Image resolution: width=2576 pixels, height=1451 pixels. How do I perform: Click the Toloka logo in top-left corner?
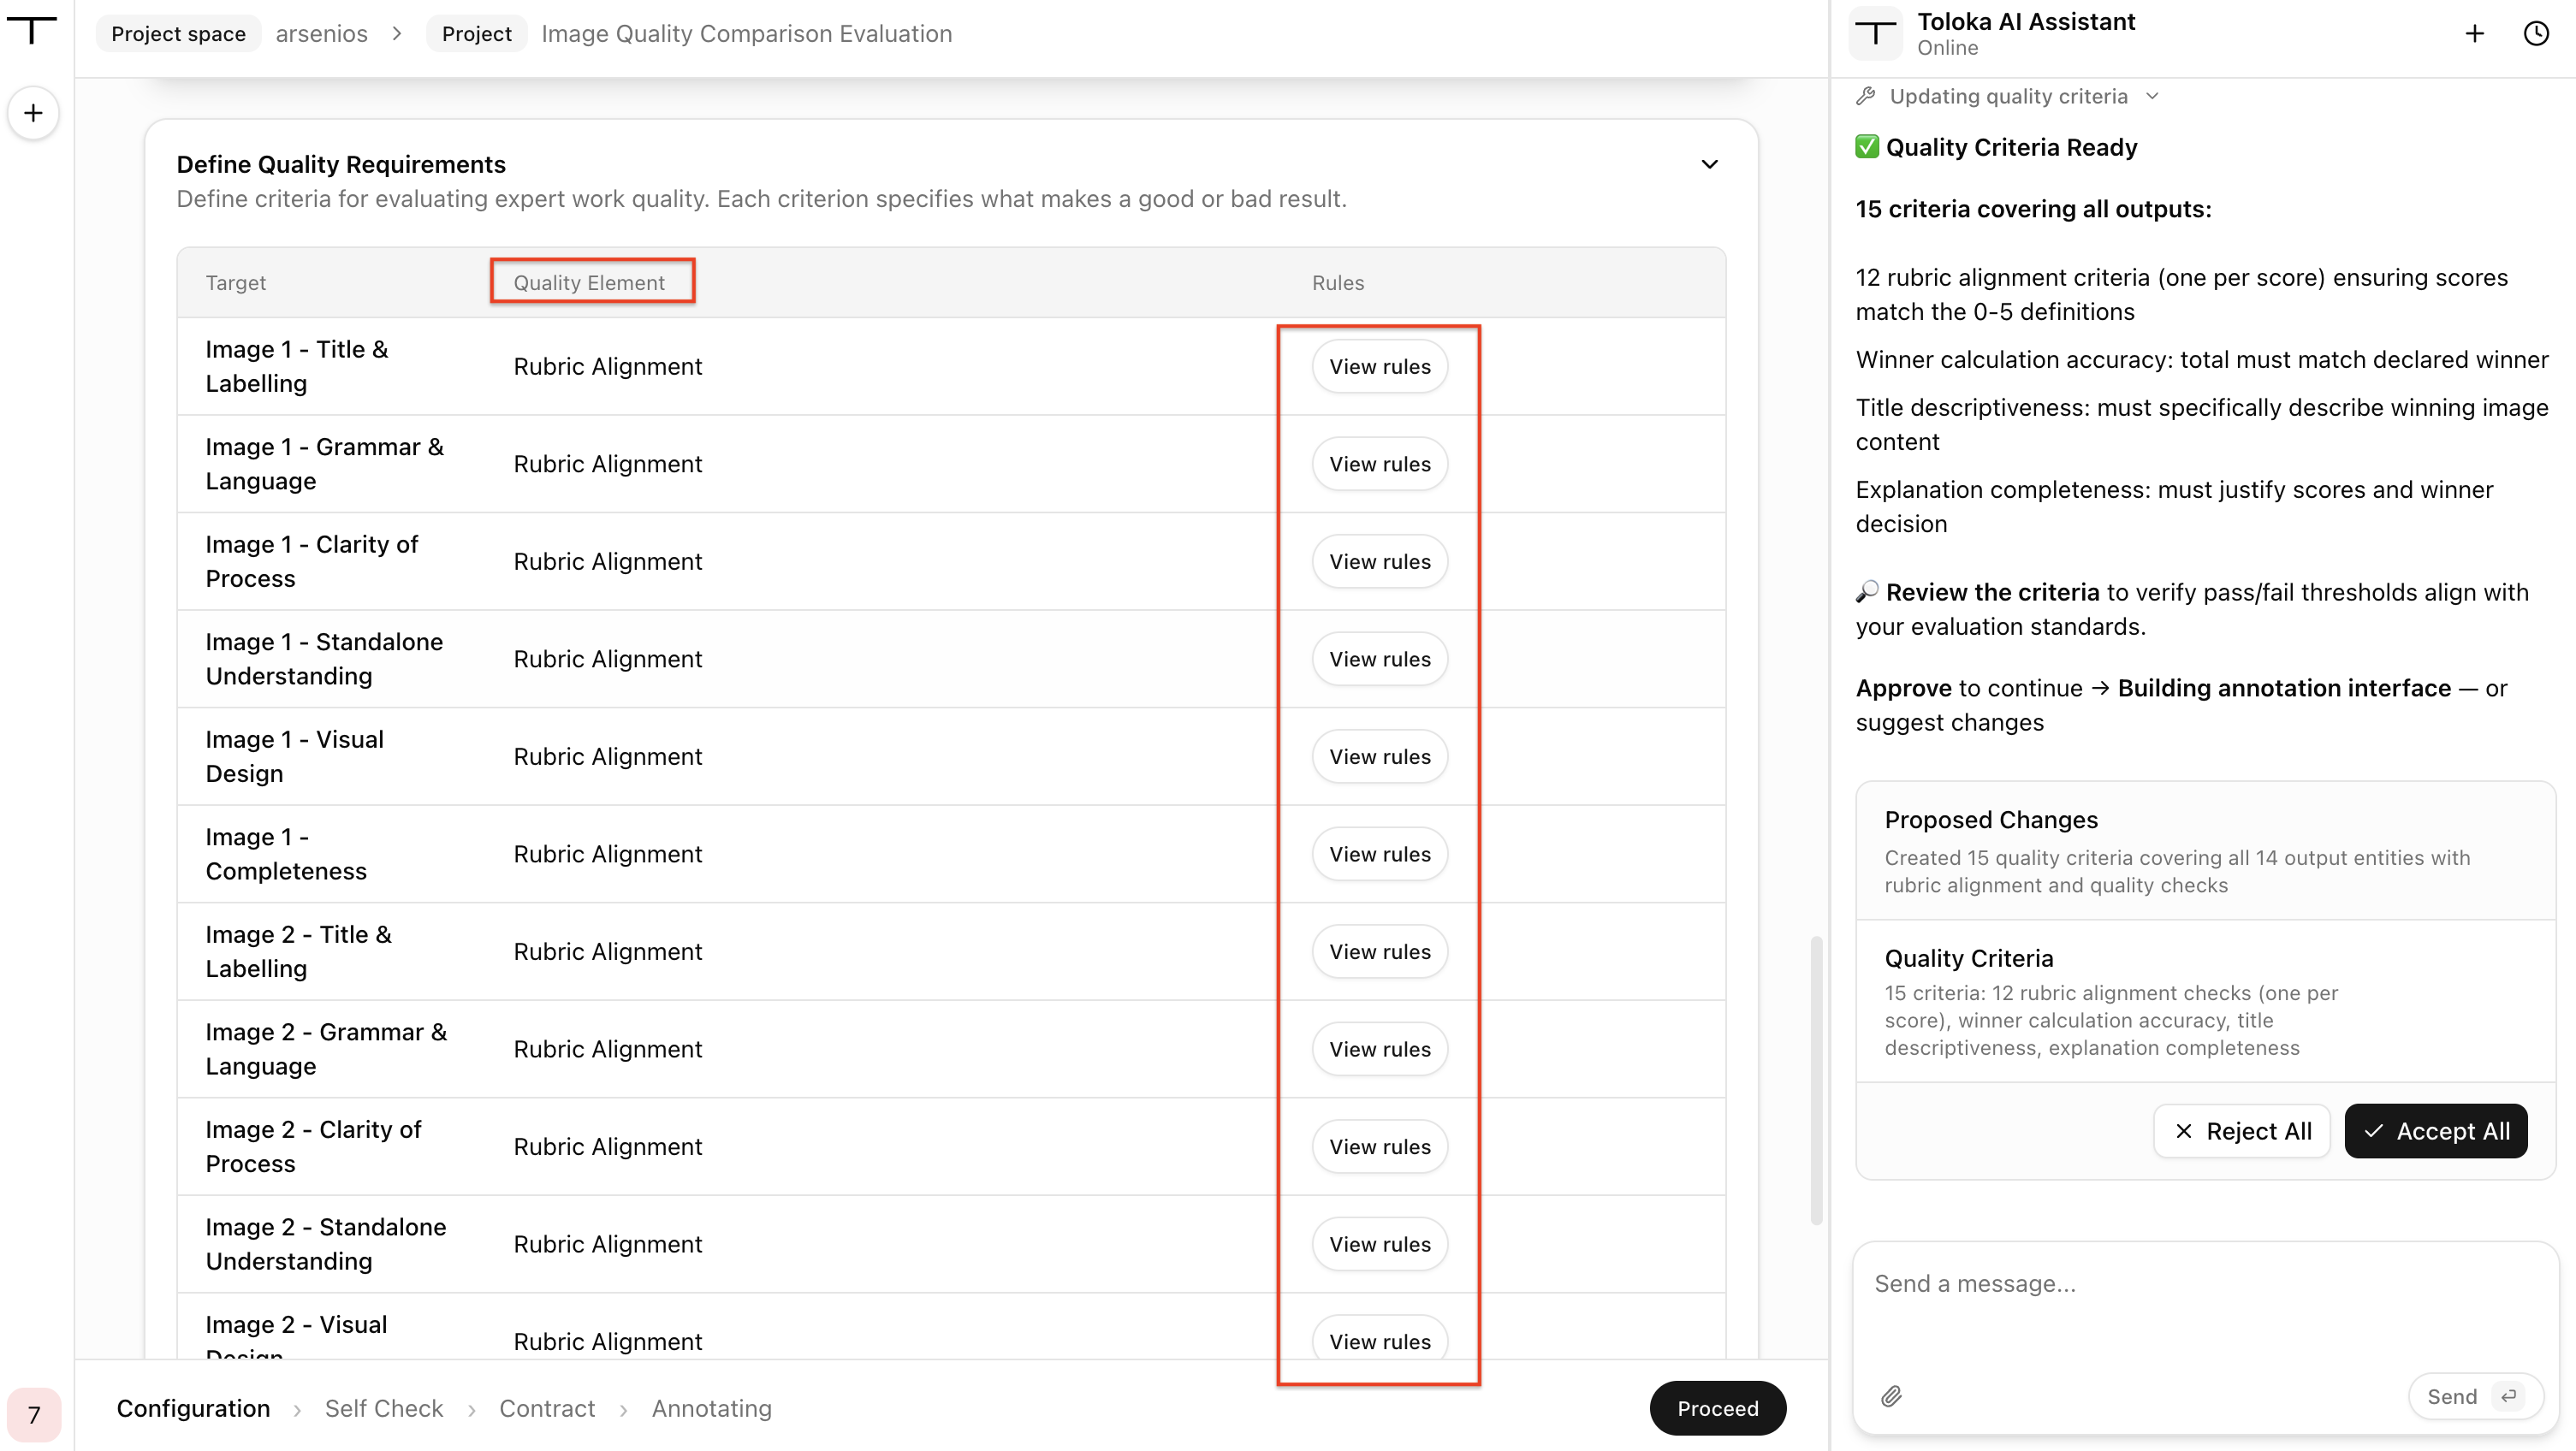(x=32, y=30)
